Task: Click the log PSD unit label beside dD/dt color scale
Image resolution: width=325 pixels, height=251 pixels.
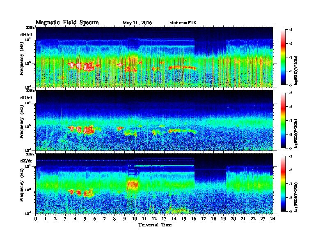Action: 296,133
